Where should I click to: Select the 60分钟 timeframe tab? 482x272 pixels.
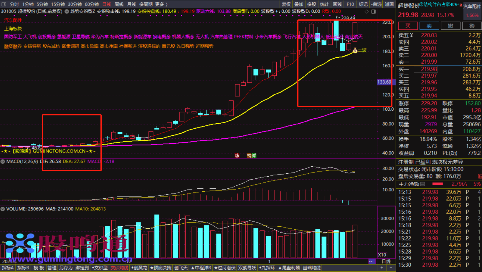pos(92,4)
